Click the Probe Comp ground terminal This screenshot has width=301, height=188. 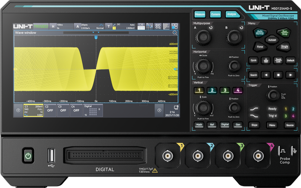coord(292,151)
